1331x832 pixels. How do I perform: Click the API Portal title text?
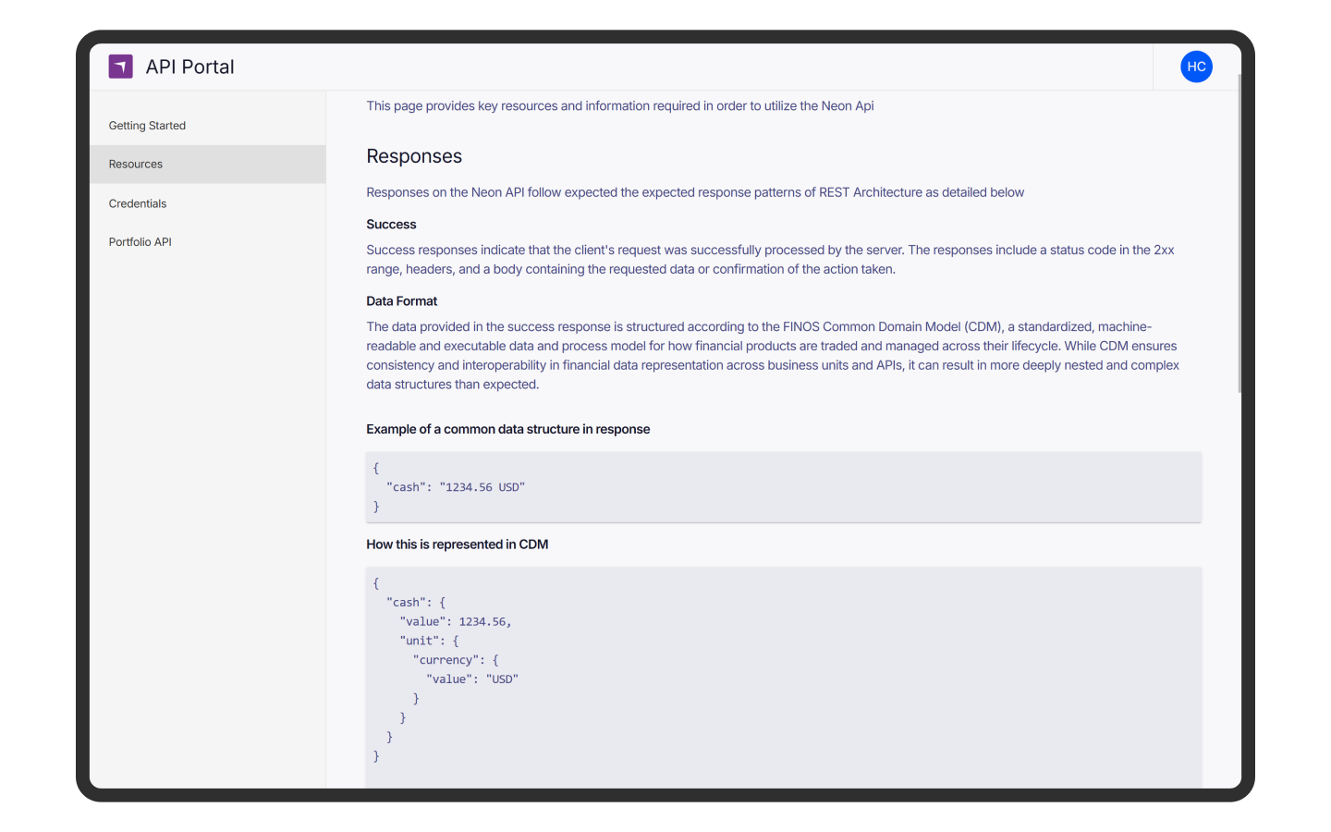coord(190,67)
